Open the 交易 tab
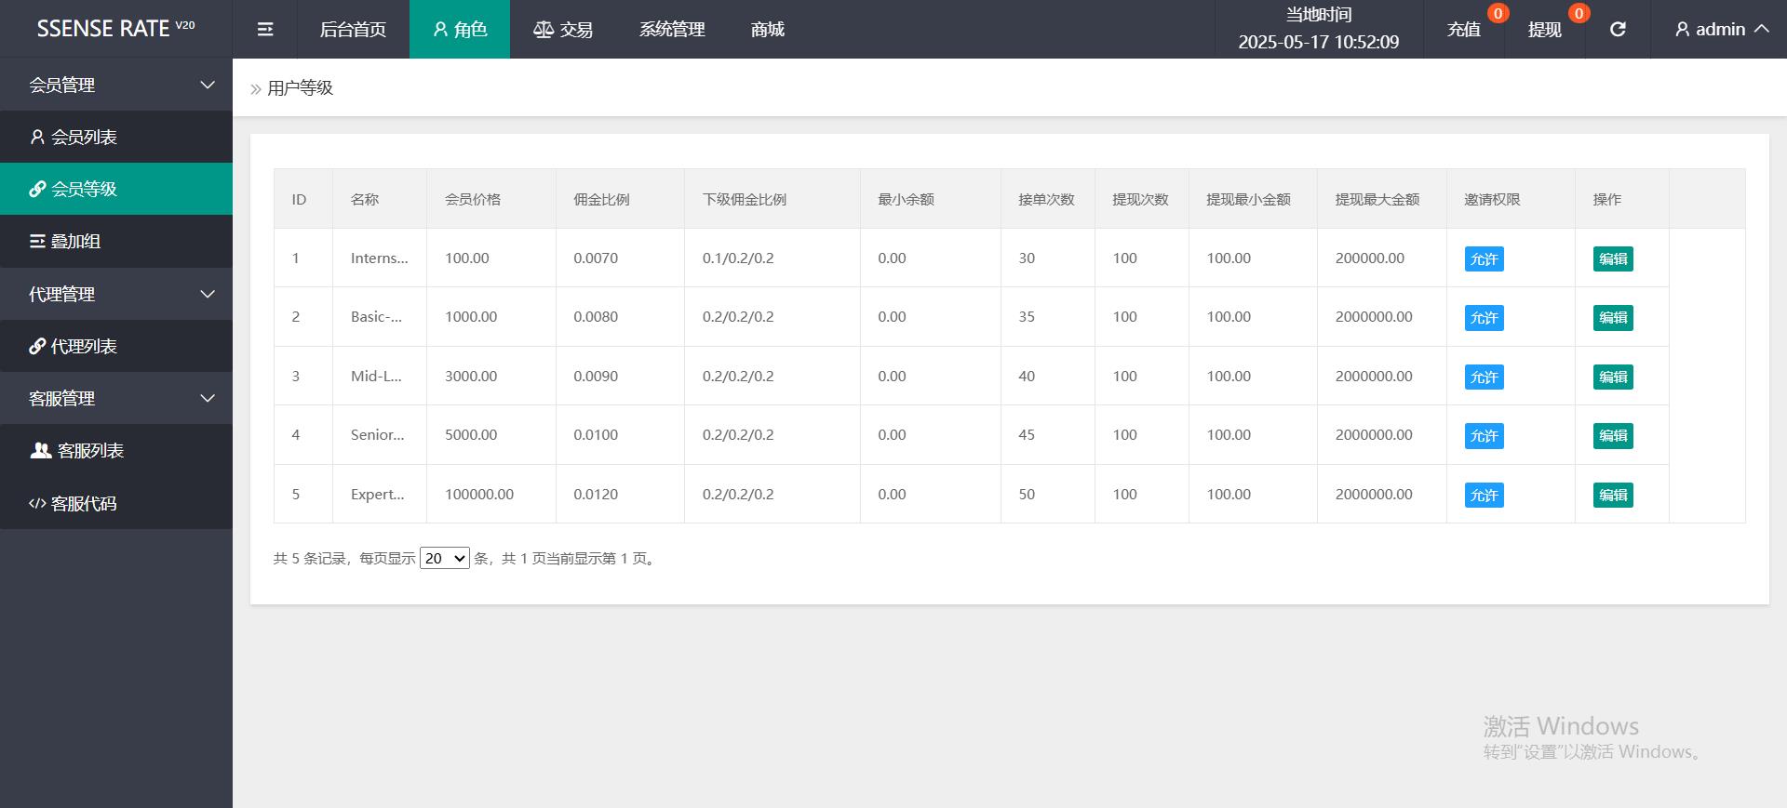 pyautogui.click(x=563, y=30)
